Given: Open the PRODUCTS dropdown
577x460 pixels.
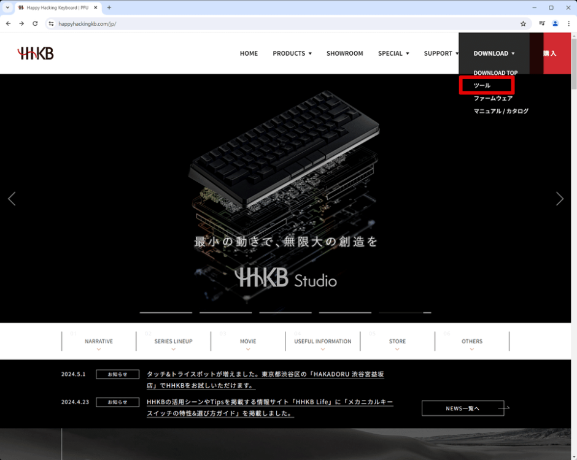Looking at the screenshot, I should tap(292, 53).
